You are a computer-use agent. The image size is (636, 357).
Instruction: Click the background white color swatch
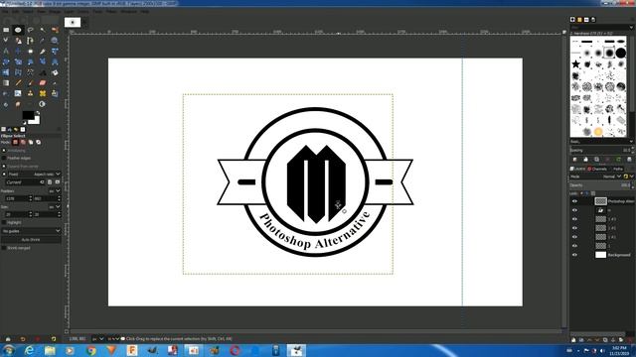click(x=36, y=121)
